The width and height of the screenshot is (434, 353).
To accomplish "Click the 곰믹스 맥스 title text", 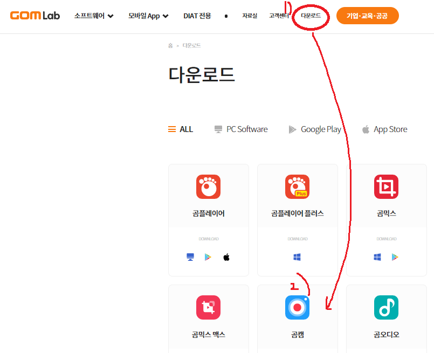I will [209, 335].
